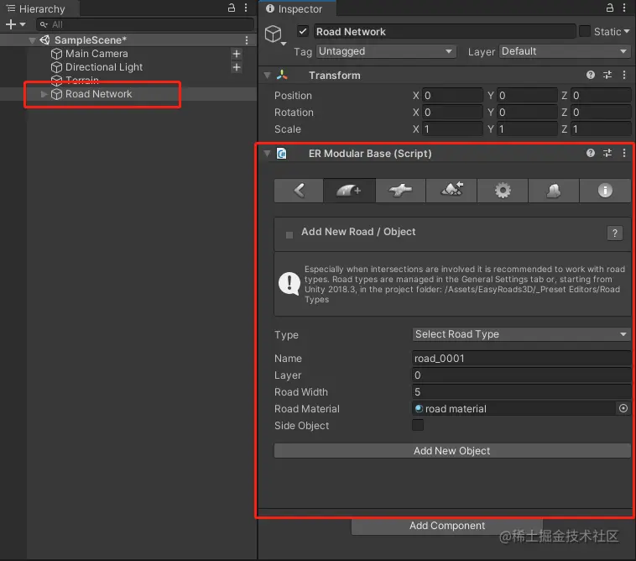Open the Layer Default dropdown
The height and width of the screenshot is (561, 636).
[x=564, y=51]
